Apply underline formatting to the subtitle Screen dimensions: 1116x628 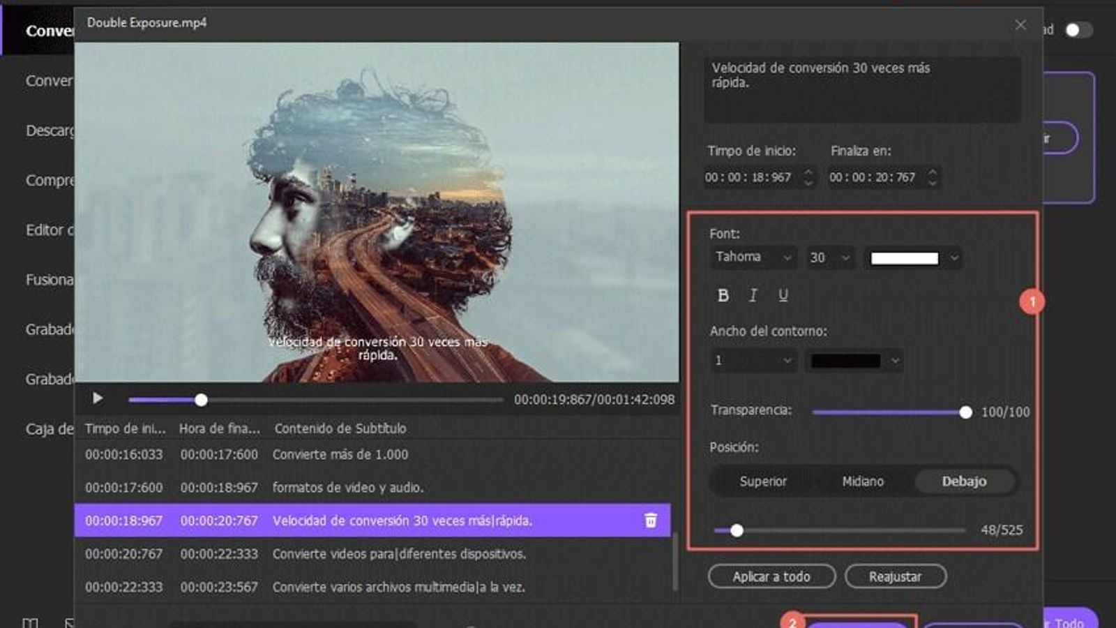[783, 295]
